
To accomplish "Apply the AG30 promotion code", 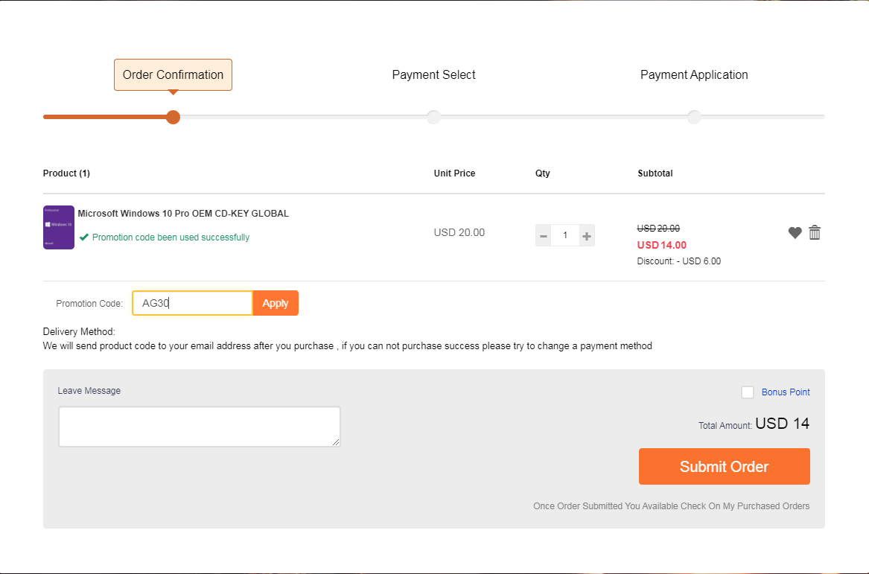I will 276,303.
